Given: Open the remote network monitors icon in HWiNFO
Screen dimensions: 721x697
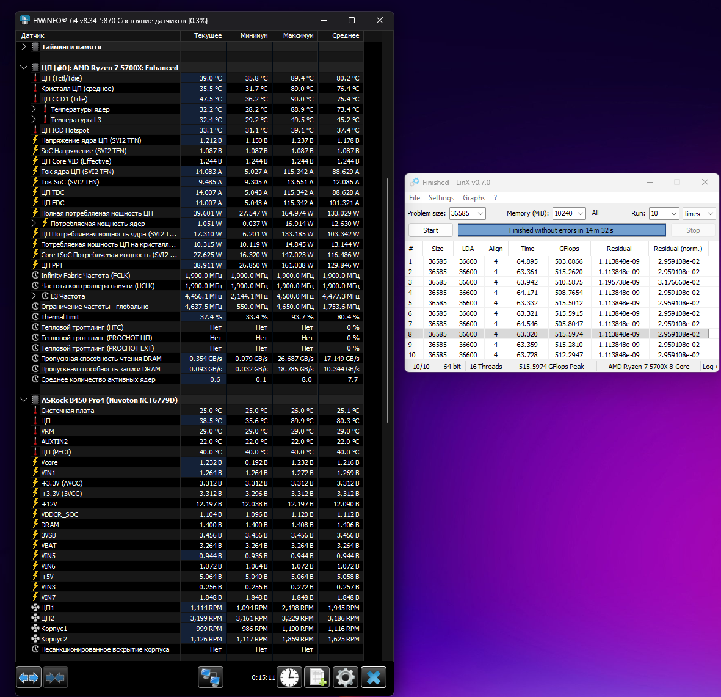Looking at the screenshot, I should click(x=211, y=677).
